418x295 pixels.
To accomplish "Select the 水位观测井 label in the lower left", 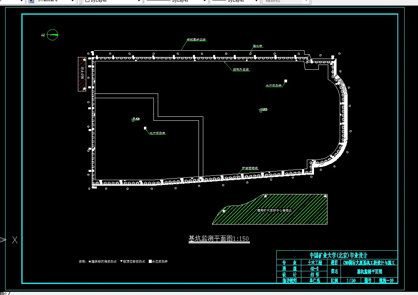I will [x=157, y=133].
